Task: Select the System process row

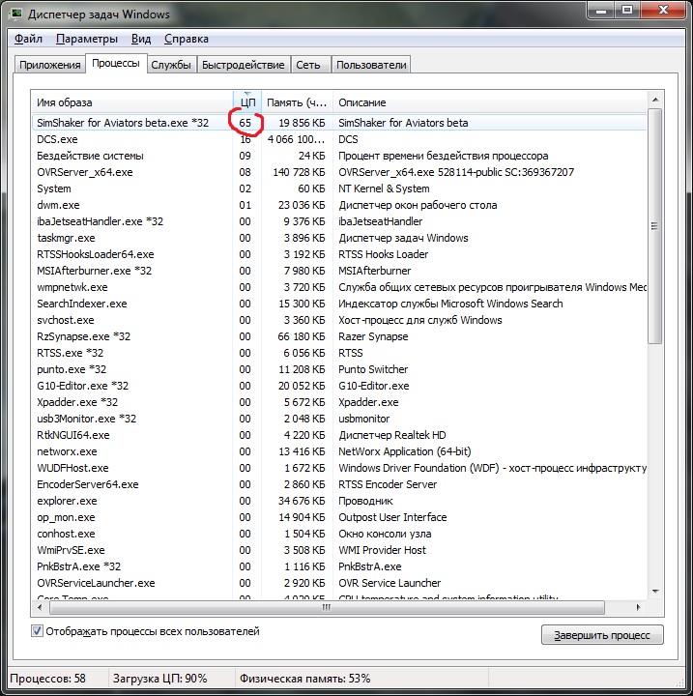Action: (339, 188)
